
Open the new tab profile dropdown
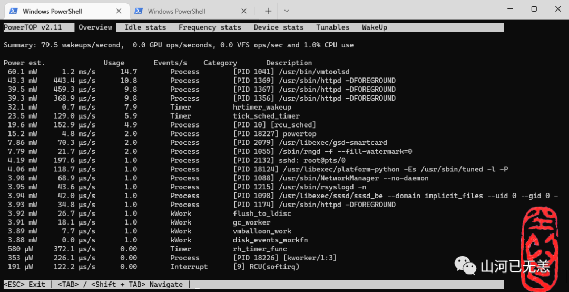coord(287,11)
